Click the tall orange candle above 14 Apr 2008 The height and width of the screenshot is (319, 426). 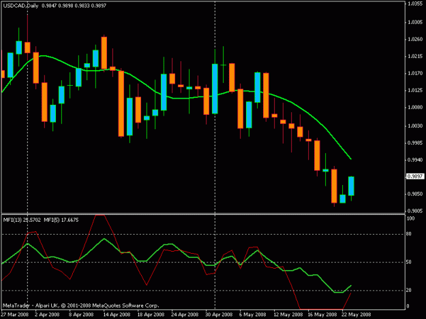click(104, 53)
